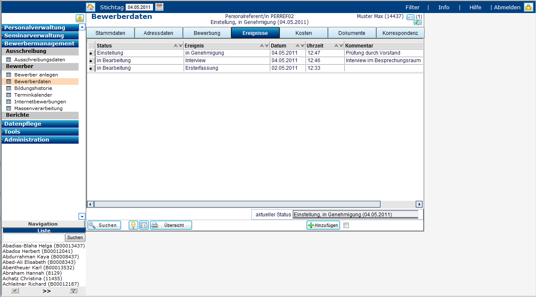Expand the Administration menu section
Image resolution: width=536 pixels, height=297 pixels.
(x=40, y=140)
